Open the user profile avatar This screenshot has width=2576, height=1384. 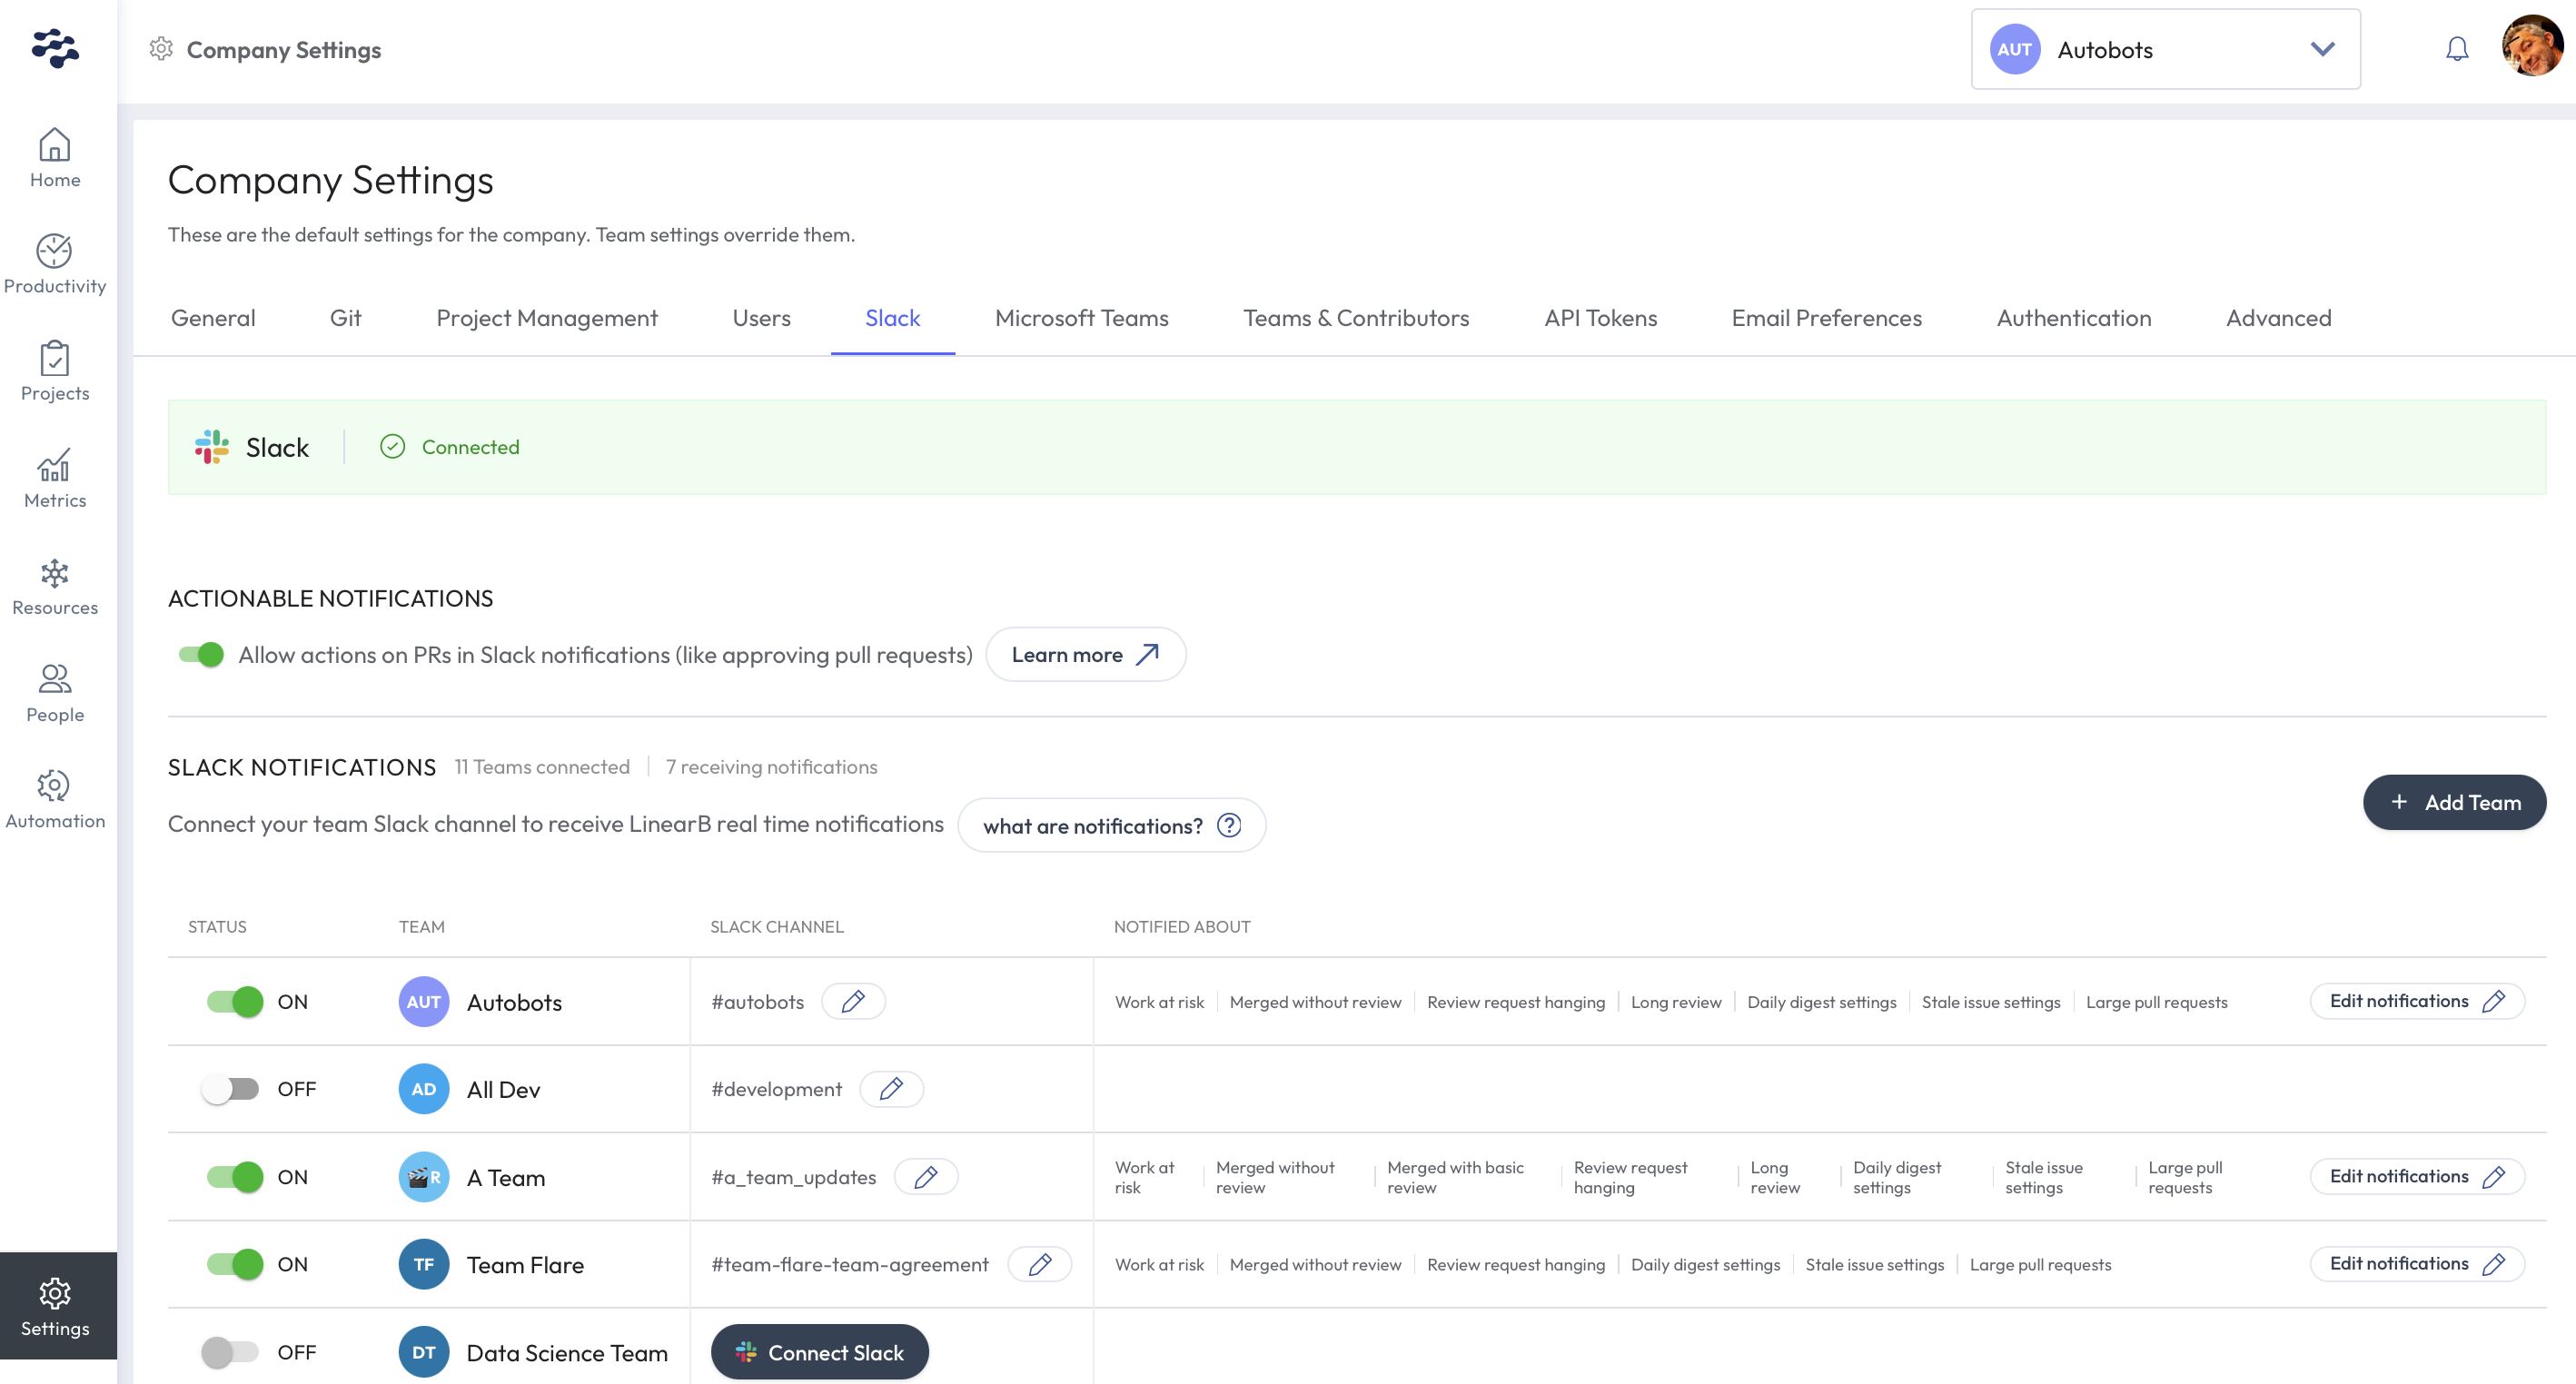2532,46
